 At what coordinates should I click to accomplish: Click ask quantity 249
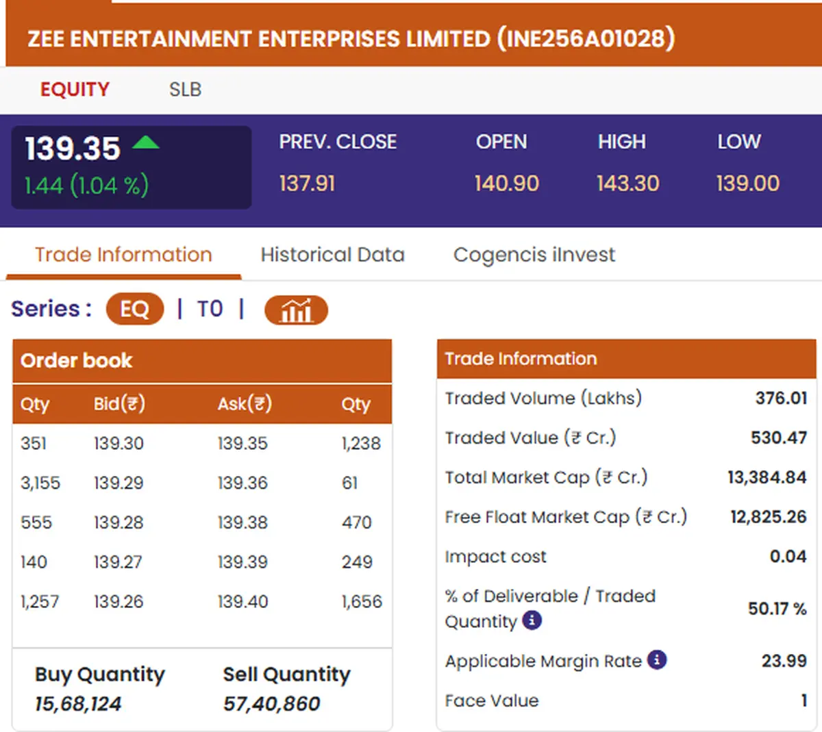[357, 562]
